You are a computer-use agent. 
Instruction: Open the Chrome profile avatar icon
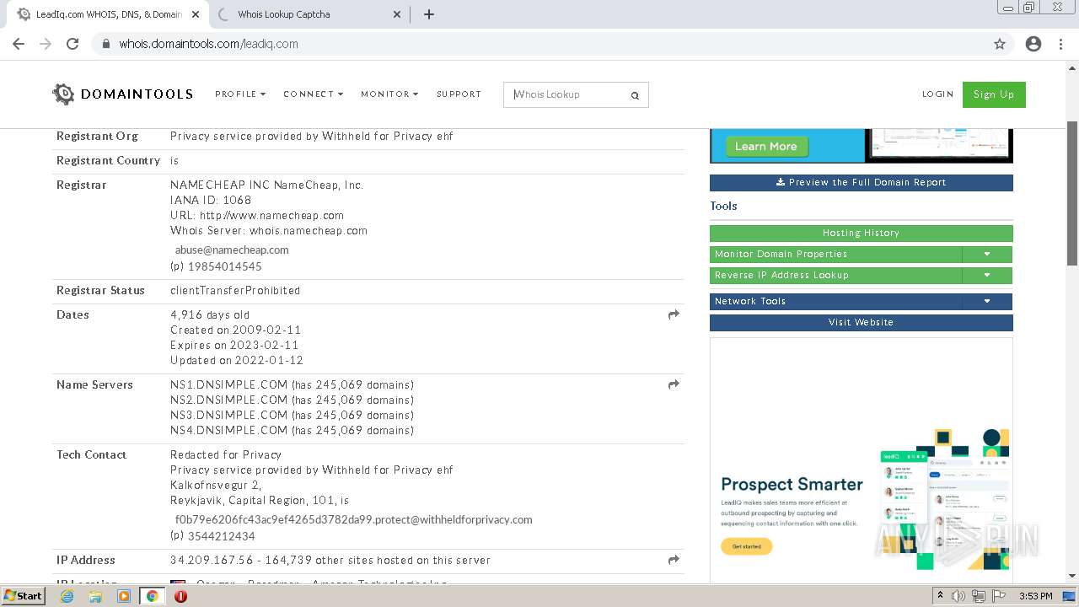[x=1033, y=44]
